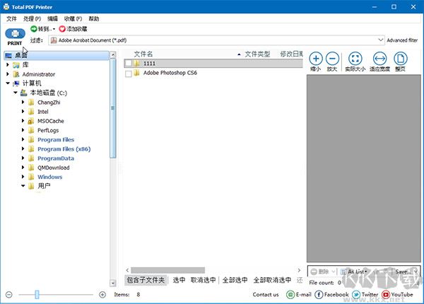Collapse the 本地磁盘 (C:) node
This screenshot has height=304, width=424.
(16, 93)
